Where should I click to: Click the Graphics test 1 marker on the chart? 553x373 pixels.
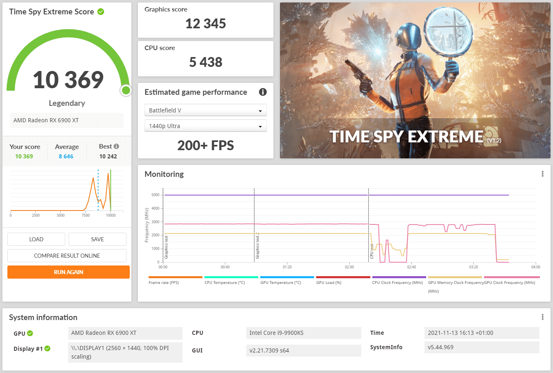point(166,247)
